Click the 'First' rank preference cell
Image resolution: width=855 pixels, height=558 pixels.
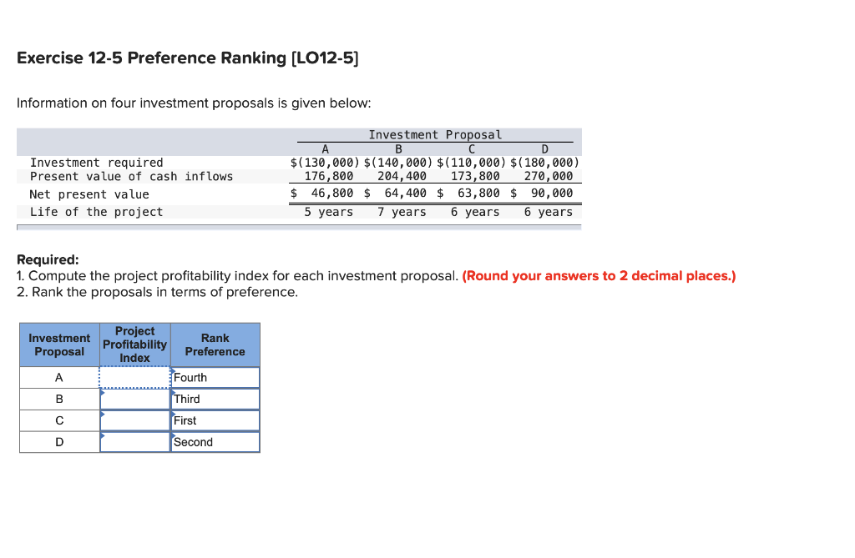coord(215,420)
